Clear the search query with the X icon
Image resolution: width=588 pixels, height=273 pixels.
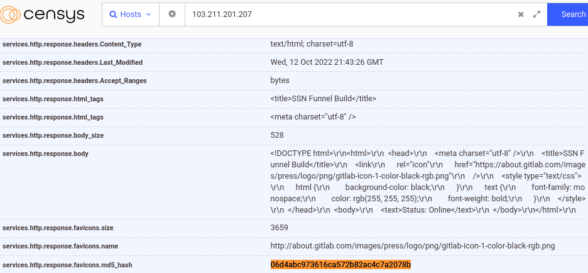520,14
